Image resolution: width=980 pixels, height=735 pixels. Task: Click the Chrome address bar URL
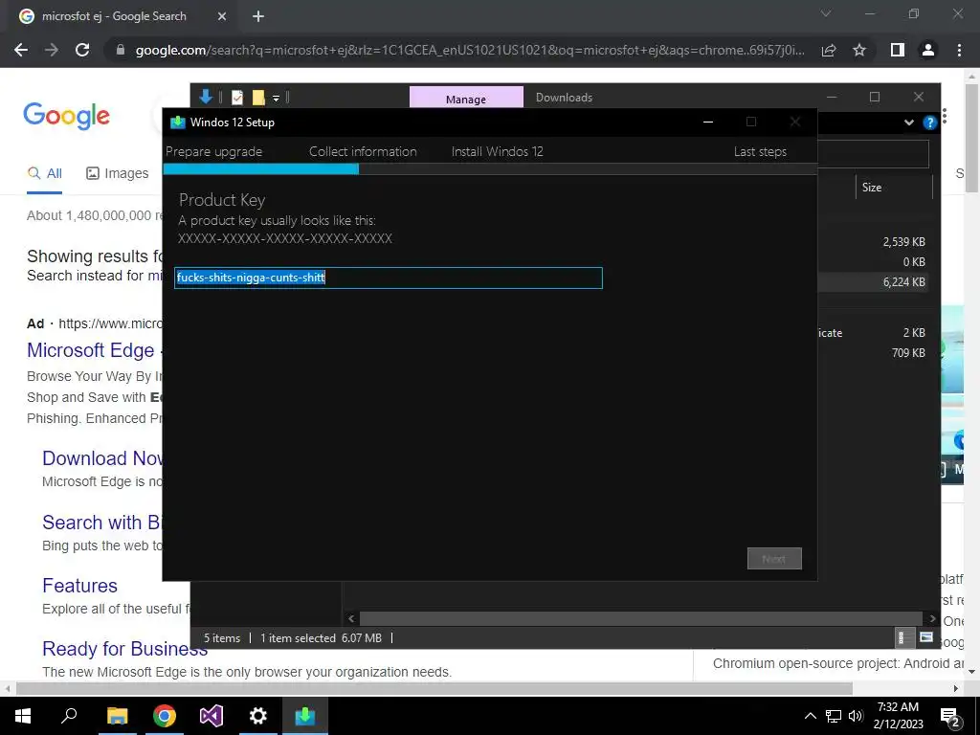click(x=470, y=50)
